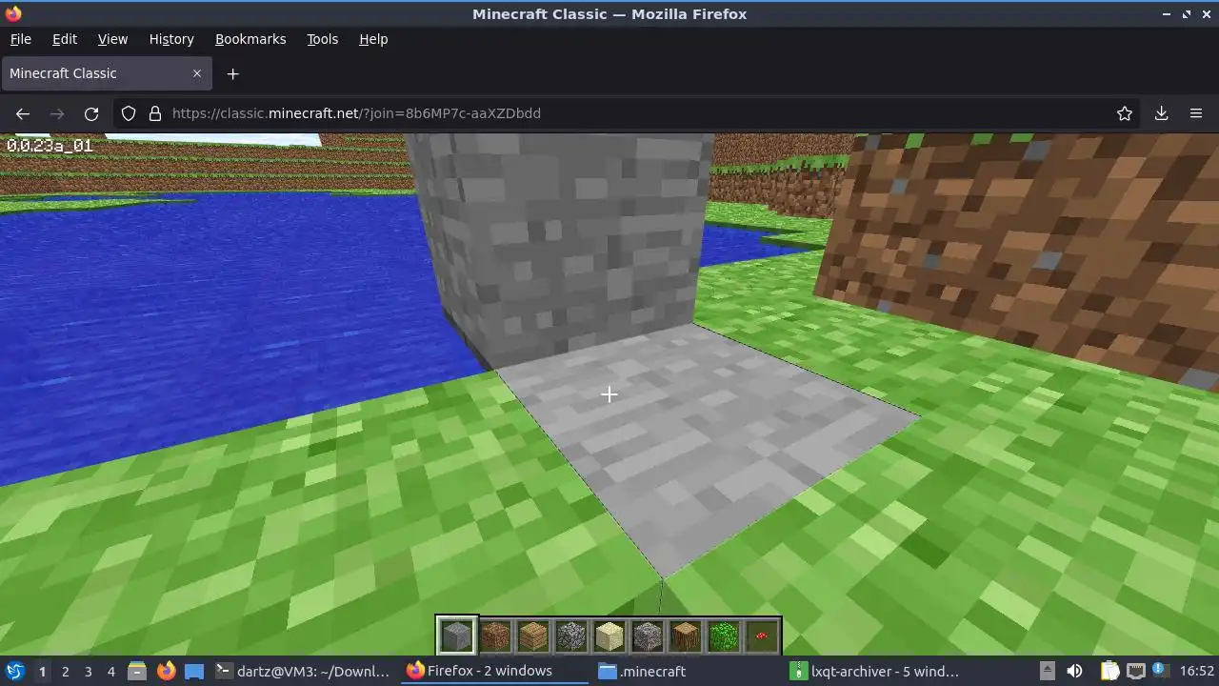Viewport: 1219px width, 686px height.
Task: Open the Firefox hamburger application menu
Action: 1196,113
